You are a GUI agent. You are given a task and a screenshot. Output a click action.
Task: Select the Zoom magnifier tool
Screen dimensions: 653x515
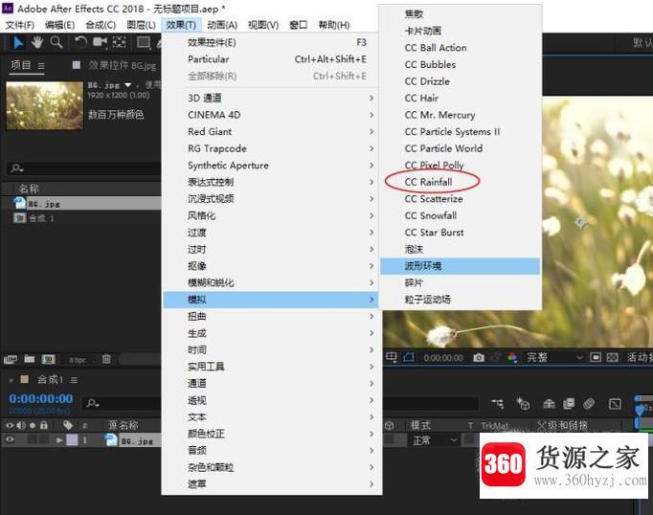[x=56, y=42]
